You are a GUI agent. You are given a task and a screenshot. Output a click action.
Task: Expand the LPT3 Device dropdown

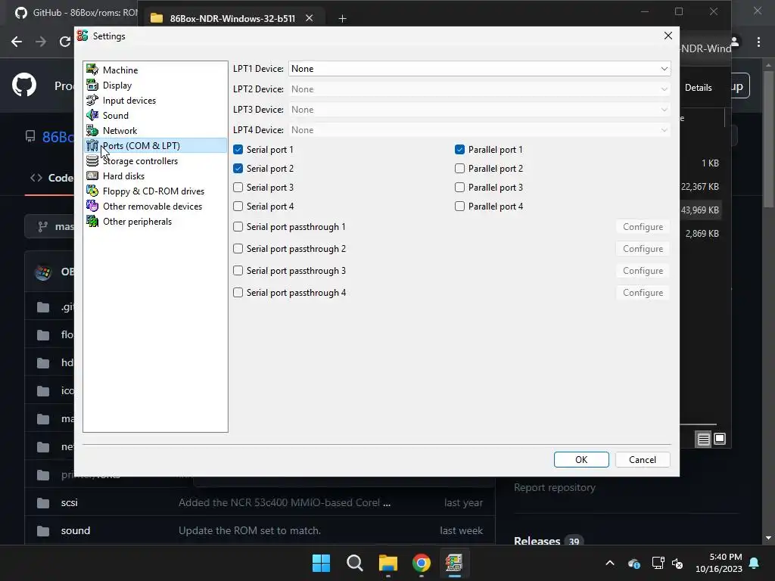point(479,109)
